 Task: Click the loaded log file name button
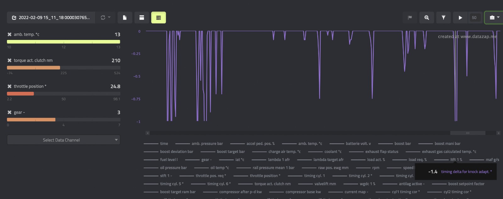pyautogui.click(x=51, y=18)
